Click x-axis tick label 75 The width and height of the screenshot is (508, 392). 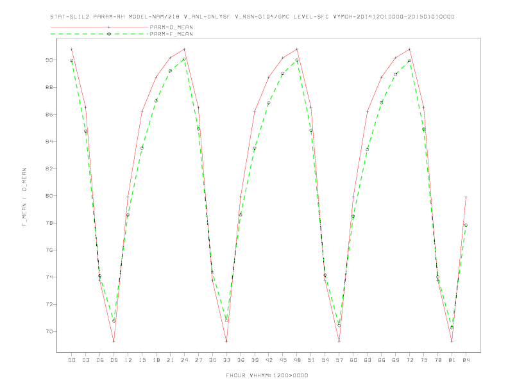pyautogui.click(x=424, y=360)
